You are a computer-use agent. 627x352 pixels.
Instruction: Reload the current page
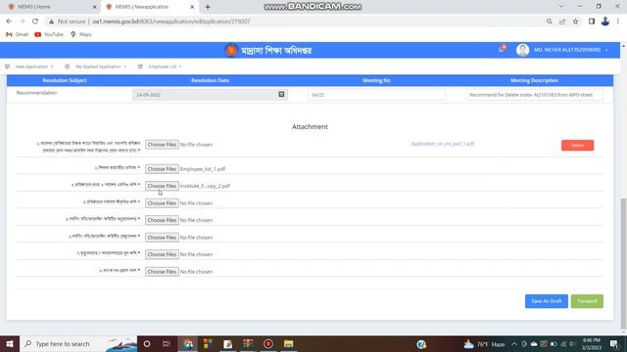pos(35,22)
